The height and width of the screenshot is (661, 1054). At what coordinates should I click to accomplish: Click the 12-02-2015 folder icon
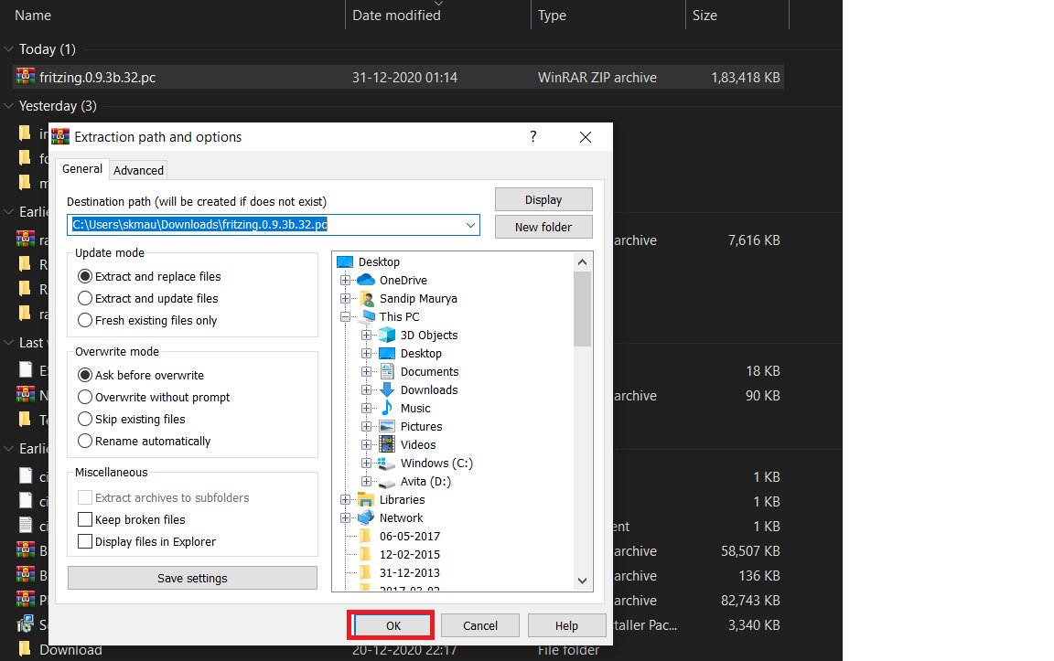pyautogui.click(x=366, y=554)
